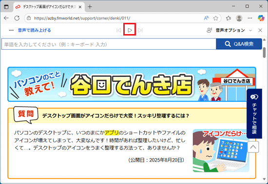Open the tab actions menu icon

point(6,7)
